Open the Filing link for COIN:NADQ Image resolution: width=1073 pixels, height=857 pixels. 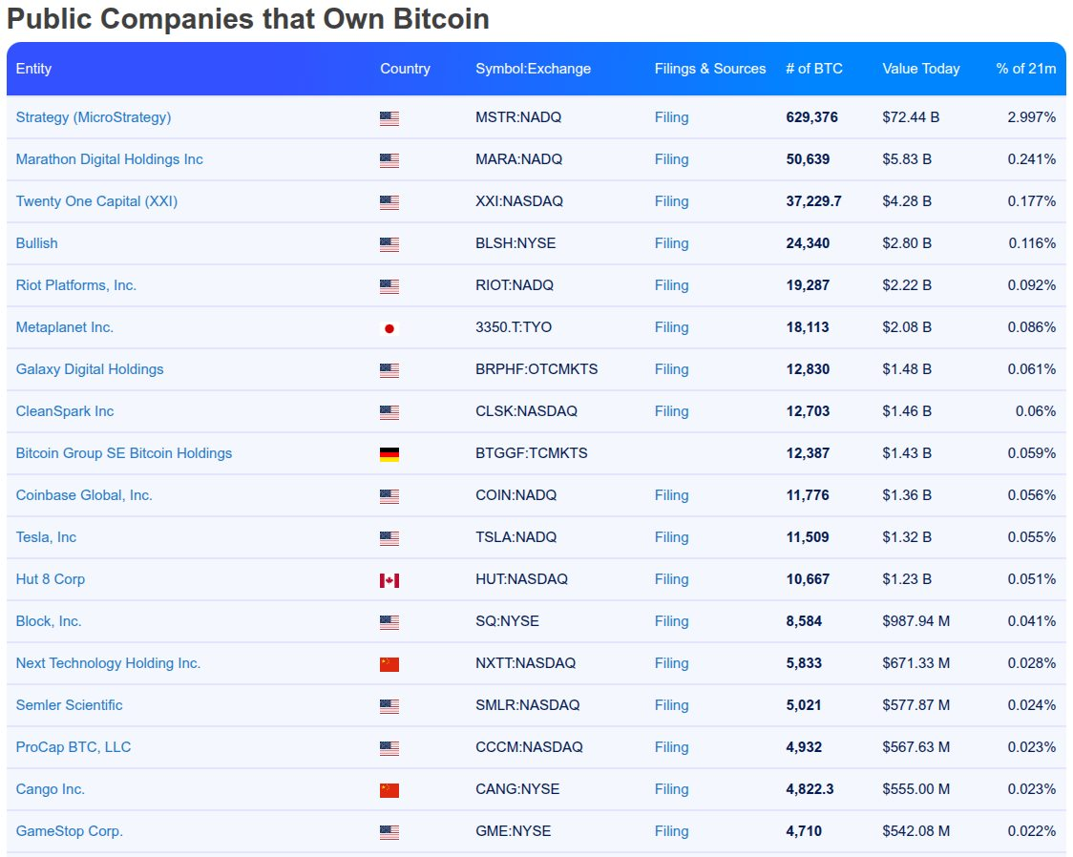(x=671, y=495)
